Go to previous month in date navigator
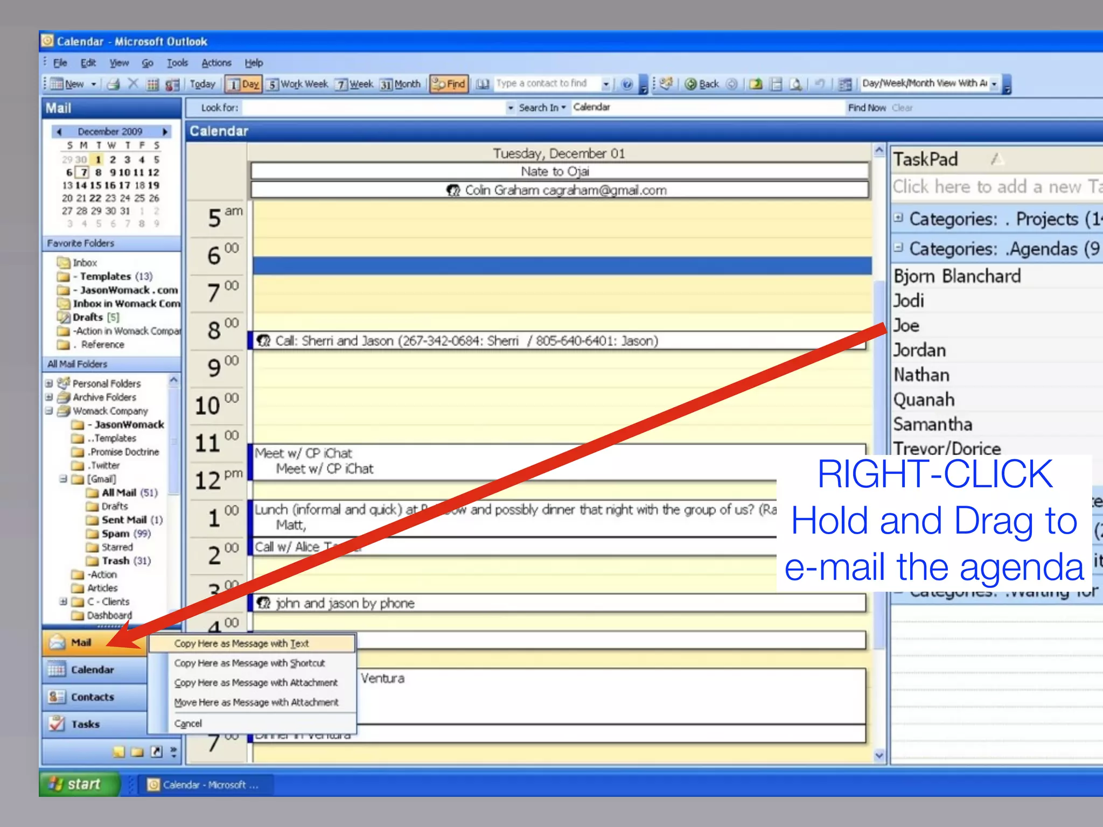 (x=59, y=131)
